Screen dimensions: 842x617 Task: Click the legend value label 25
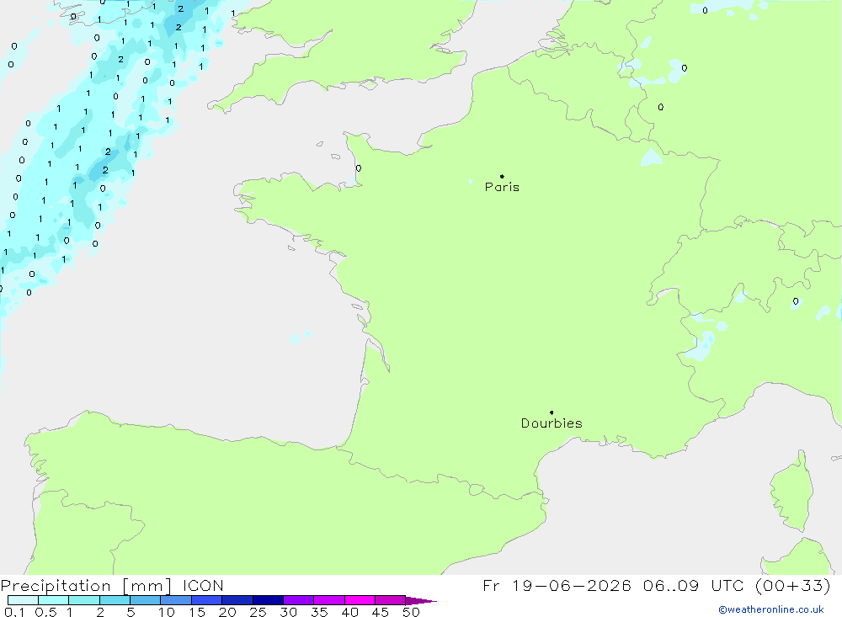pyautogui.click(x=258, y=612)
